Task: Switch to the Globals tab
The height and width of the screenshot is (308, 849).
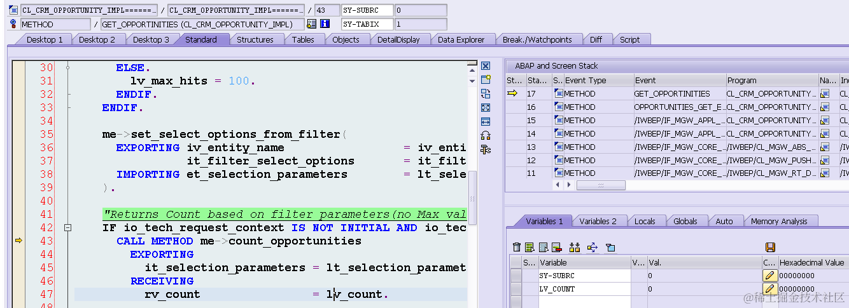Action: [686, 221]
